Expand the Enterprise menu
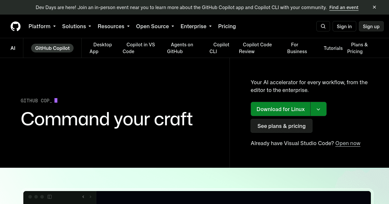Image resolution: width=389 pixels, height=204 pixels. (x=196, y=26)
